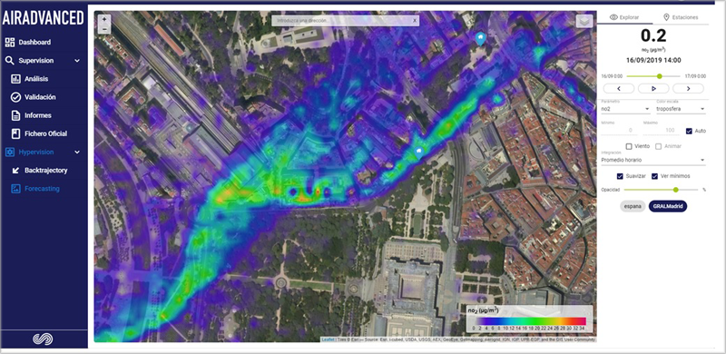Enable the Viento checkbox
The width and height of the screenshot is (726, 354).
[629, 146]
